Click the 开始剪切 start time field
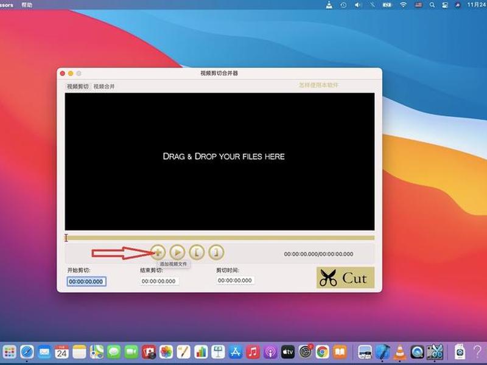 [x=86, y=282]
